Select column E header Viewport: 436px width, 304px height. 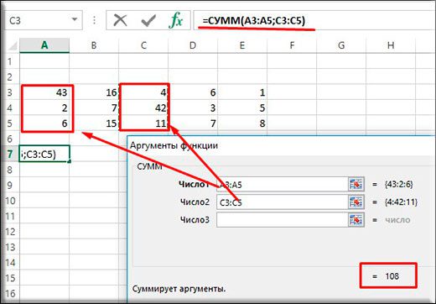[242, 45]
